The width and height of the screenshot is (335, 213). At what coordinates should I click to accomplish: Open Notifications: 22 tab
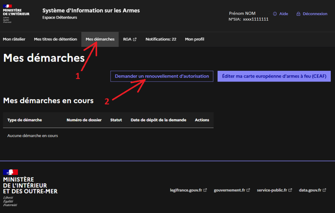(x=161, y=39)
